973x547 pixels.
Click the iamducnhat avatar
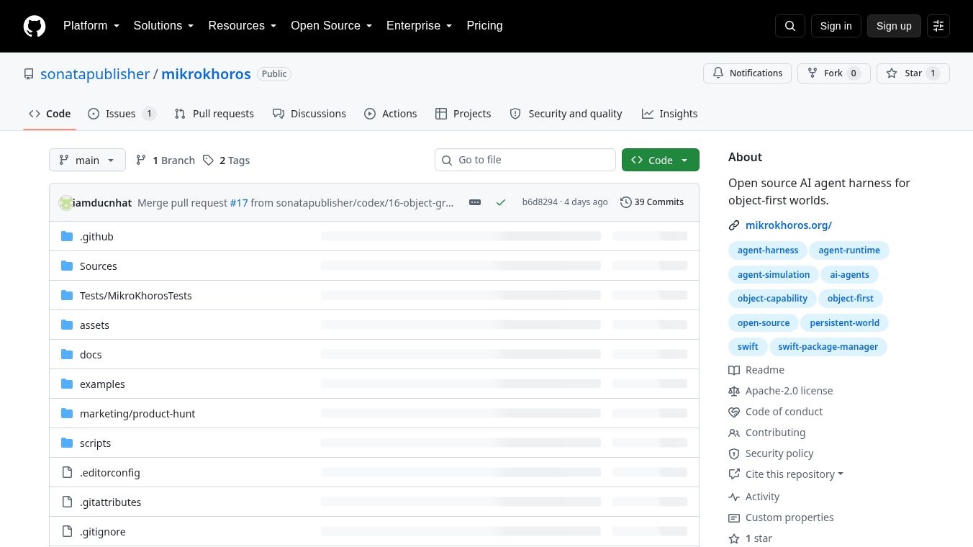pyautogui.click(x=65, y=203)
